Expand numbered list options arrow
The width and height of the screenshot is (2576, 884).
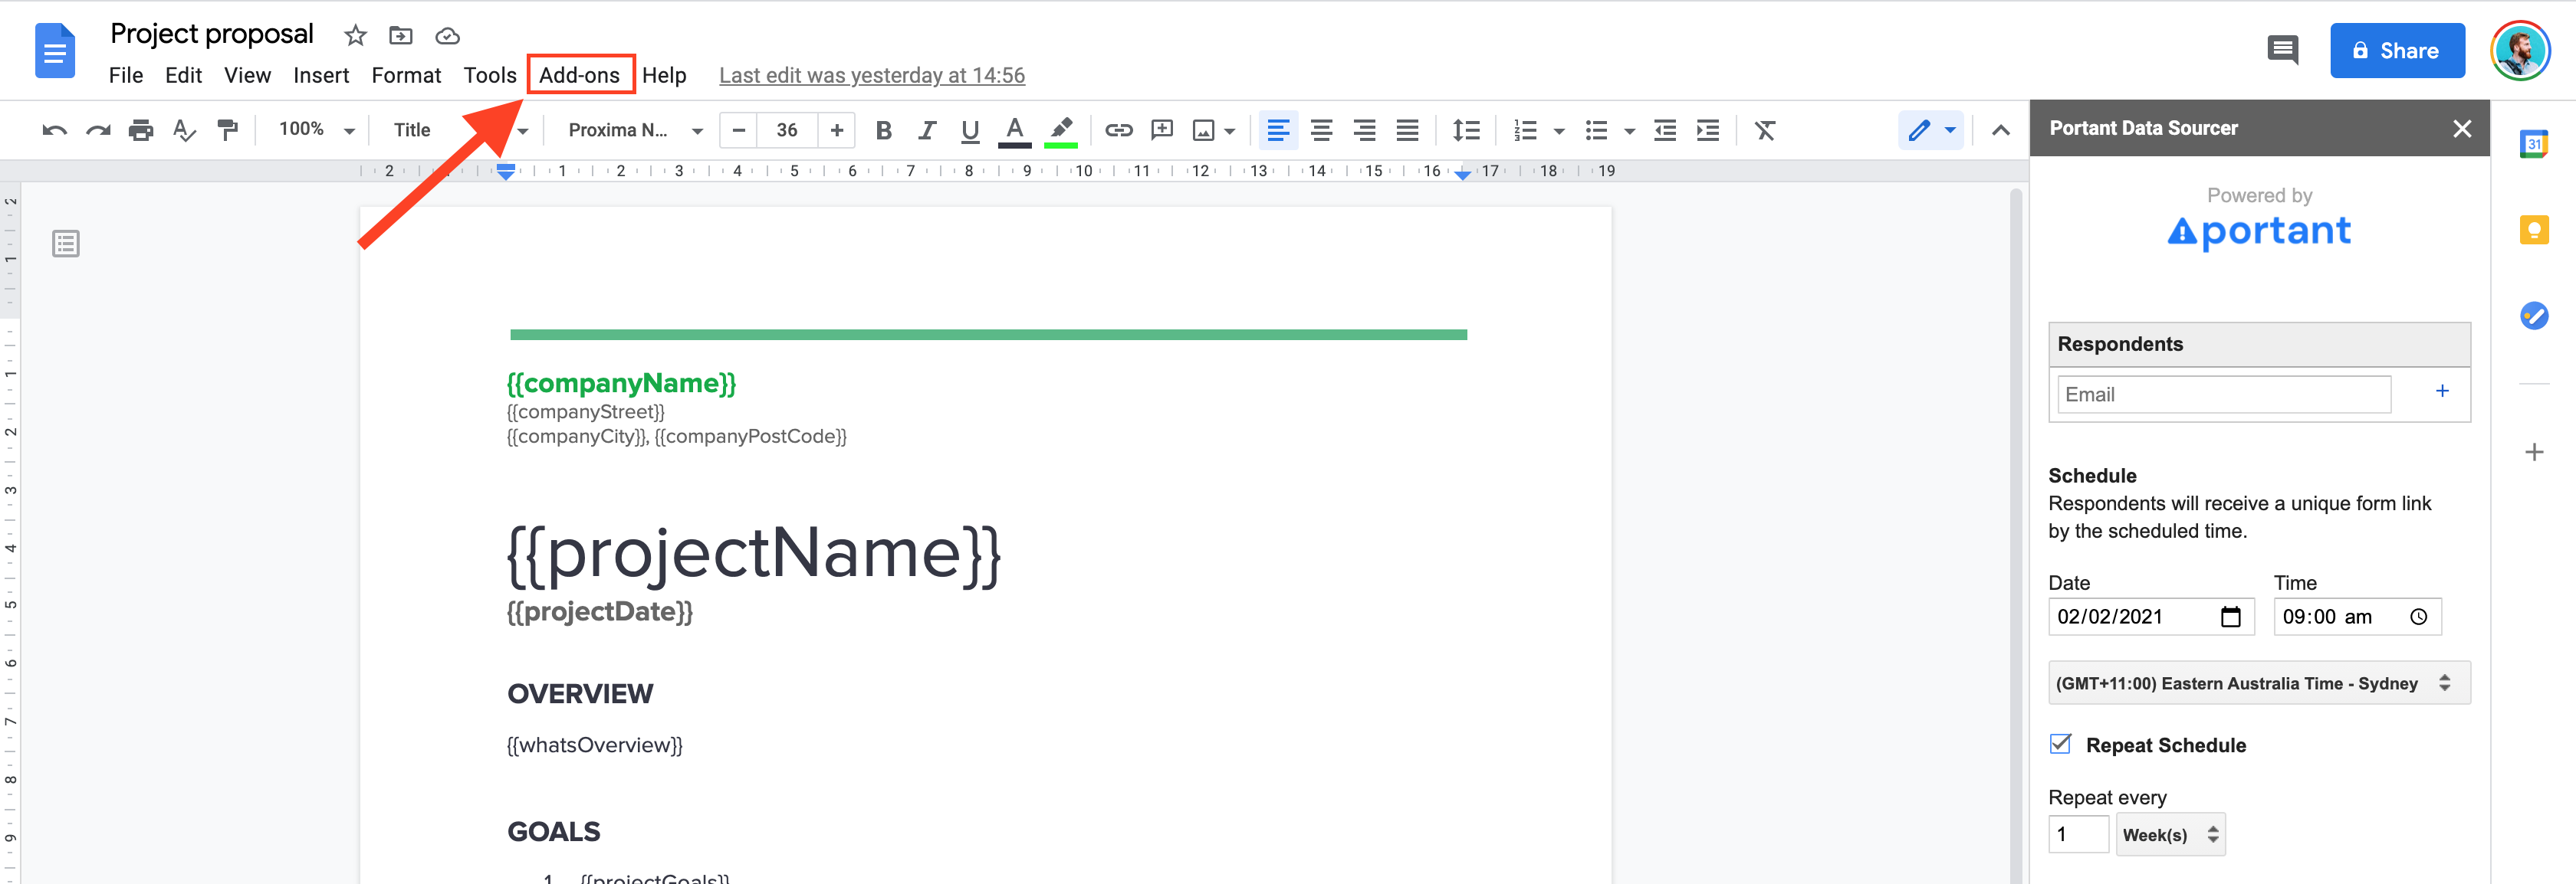(1558, 131)
